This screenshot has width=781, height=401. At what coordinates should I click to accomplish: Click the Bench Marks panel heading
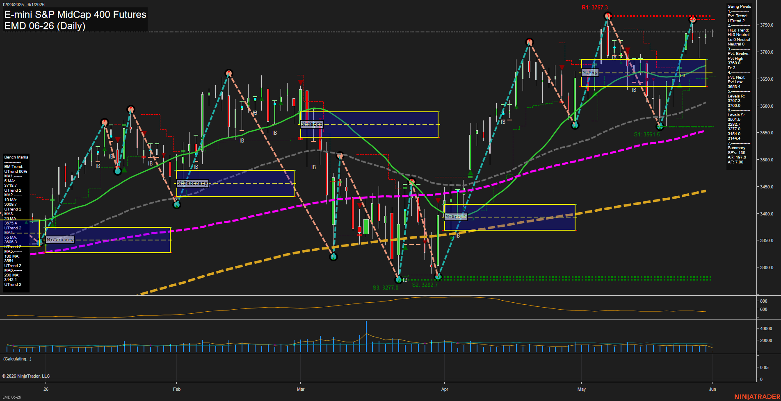tap(16, 157)
